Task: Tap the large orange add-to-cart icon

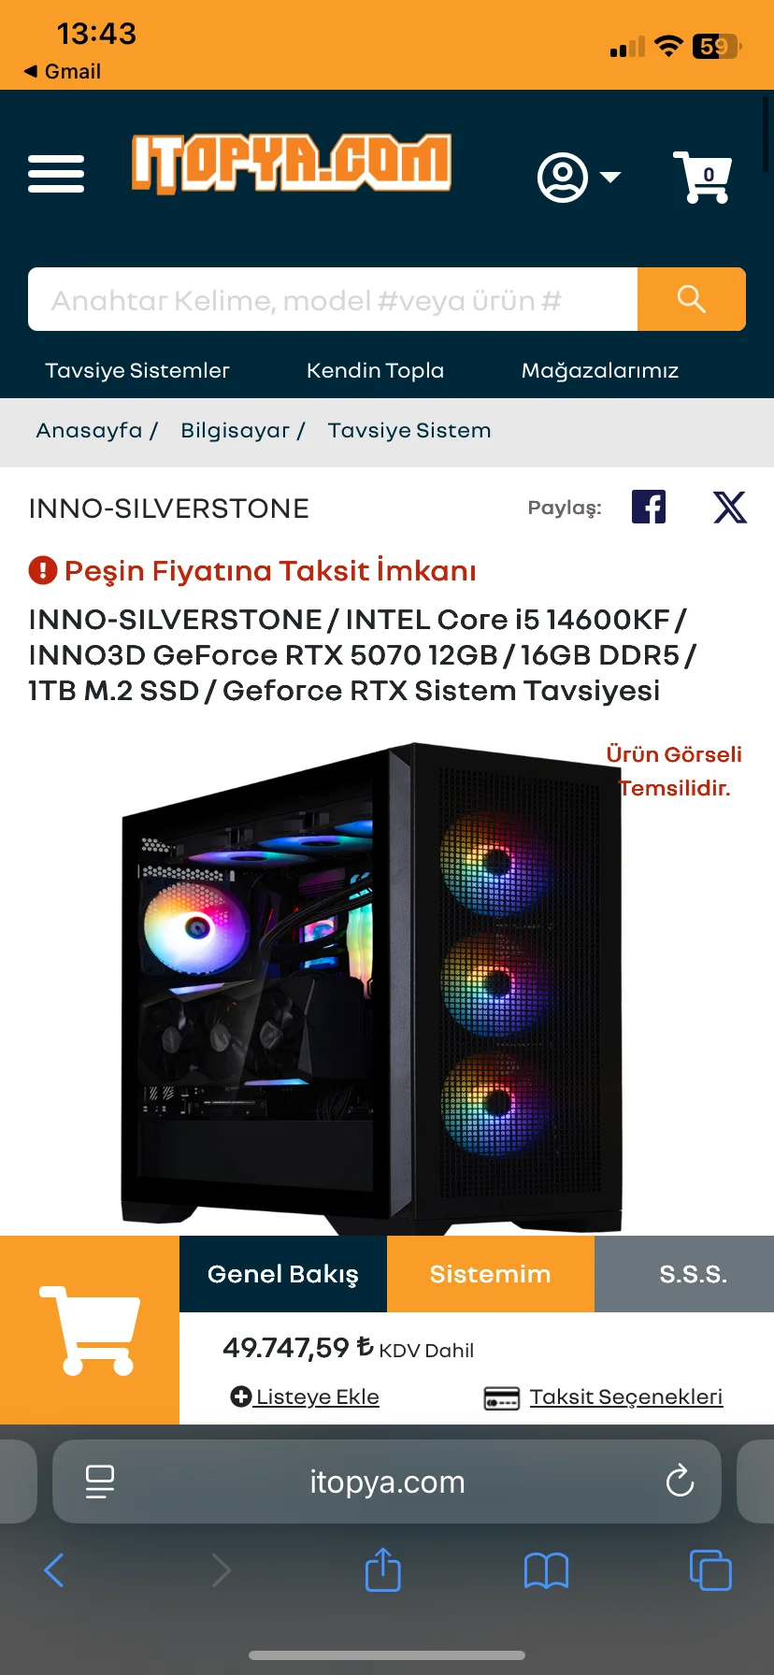Action: (x=90, y=1330)
